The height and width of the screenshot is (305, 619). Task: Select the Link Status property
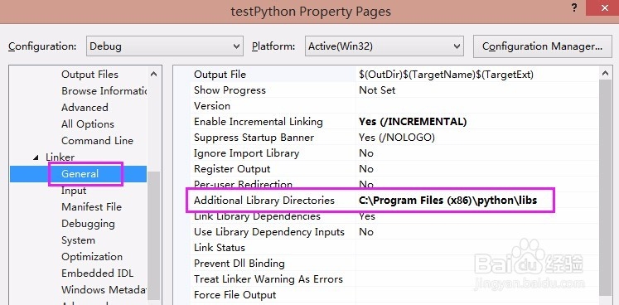pyautogui.click(x=220, y=248)
